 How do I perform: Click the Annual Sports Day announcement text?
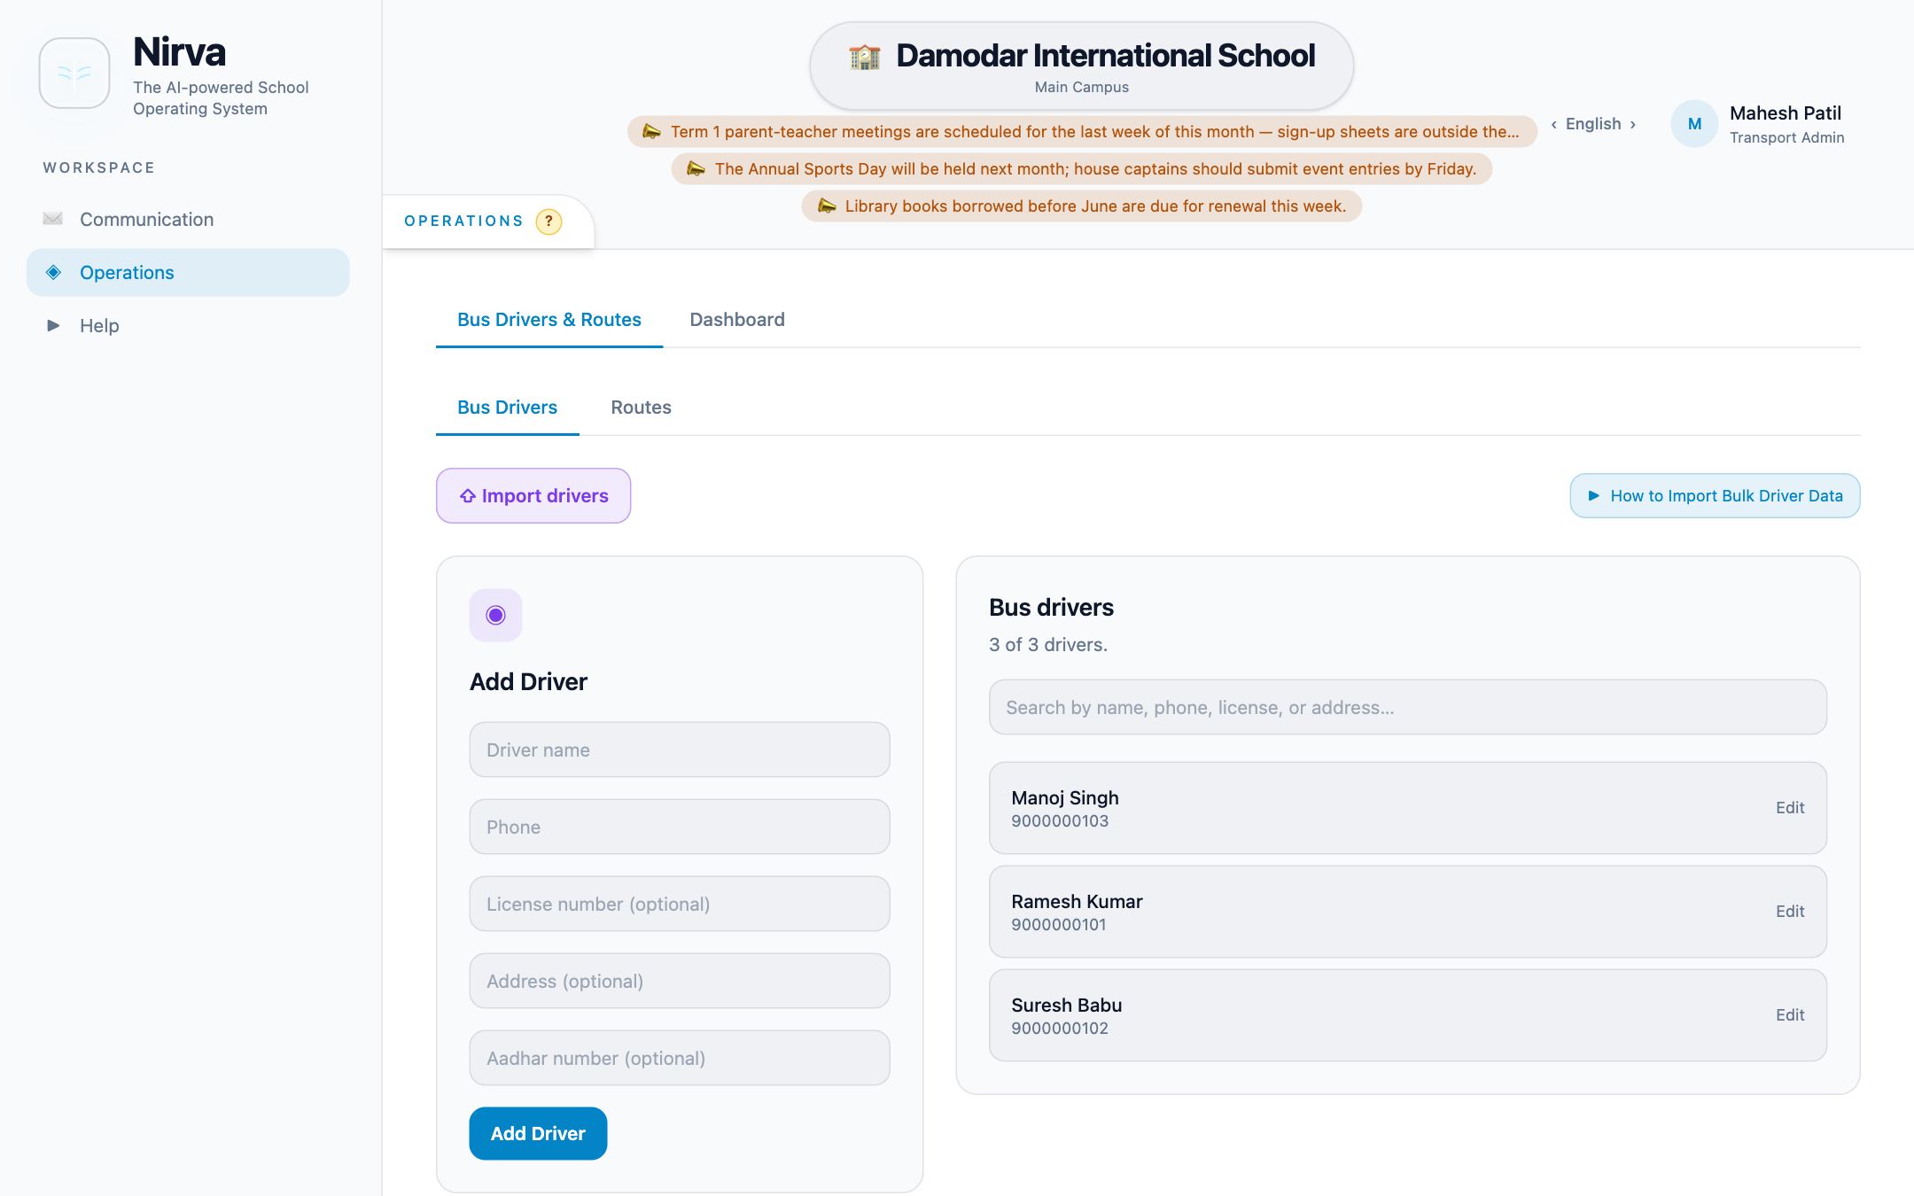(1095, 168)
